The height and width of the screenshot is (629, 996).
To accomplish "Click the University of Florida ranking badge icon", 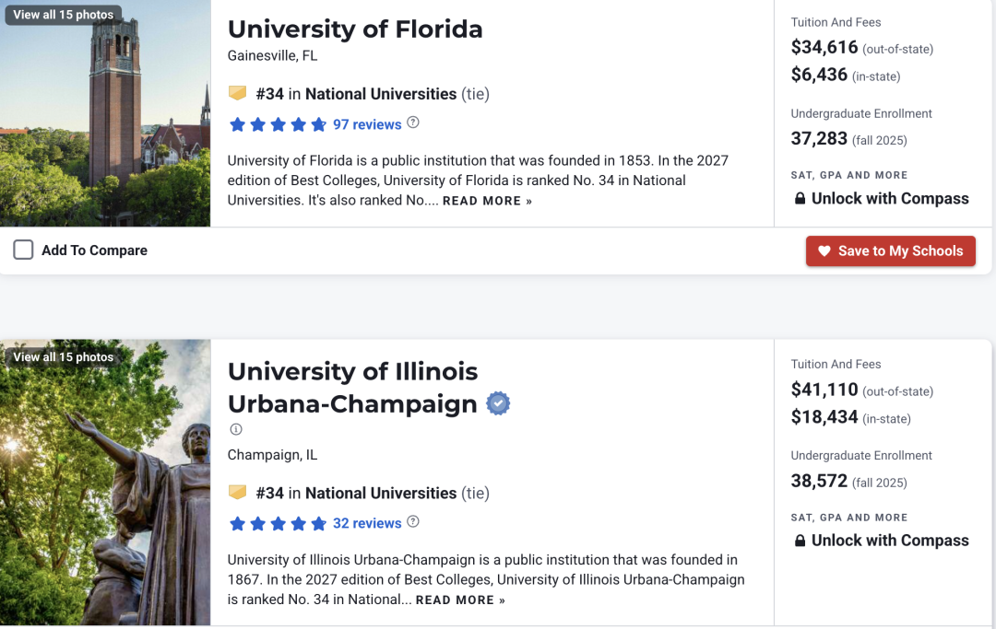I will [238, 94].
